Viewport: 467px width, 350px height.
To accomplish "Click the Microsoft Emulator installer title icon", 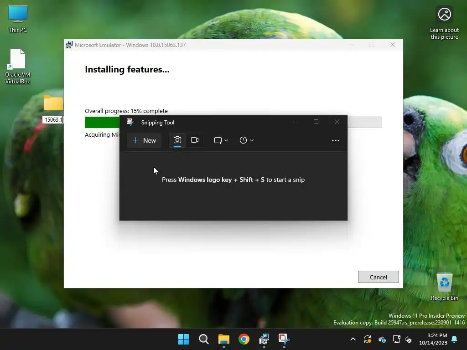I will point(69,45).
